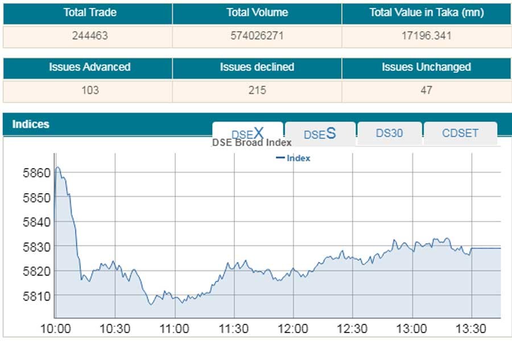Click the total value figure 17196.341
This screenshot has width=512, height=341.
pyautogui.click(x=426, y=36)
